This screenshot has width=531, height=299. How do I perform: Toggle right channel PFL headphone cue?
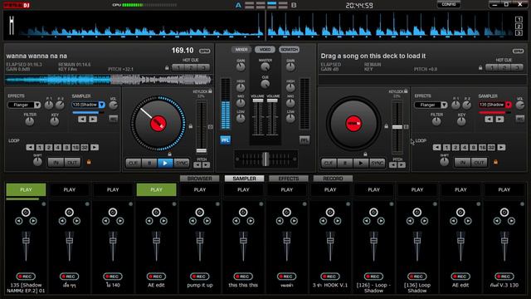coord(304,140)
